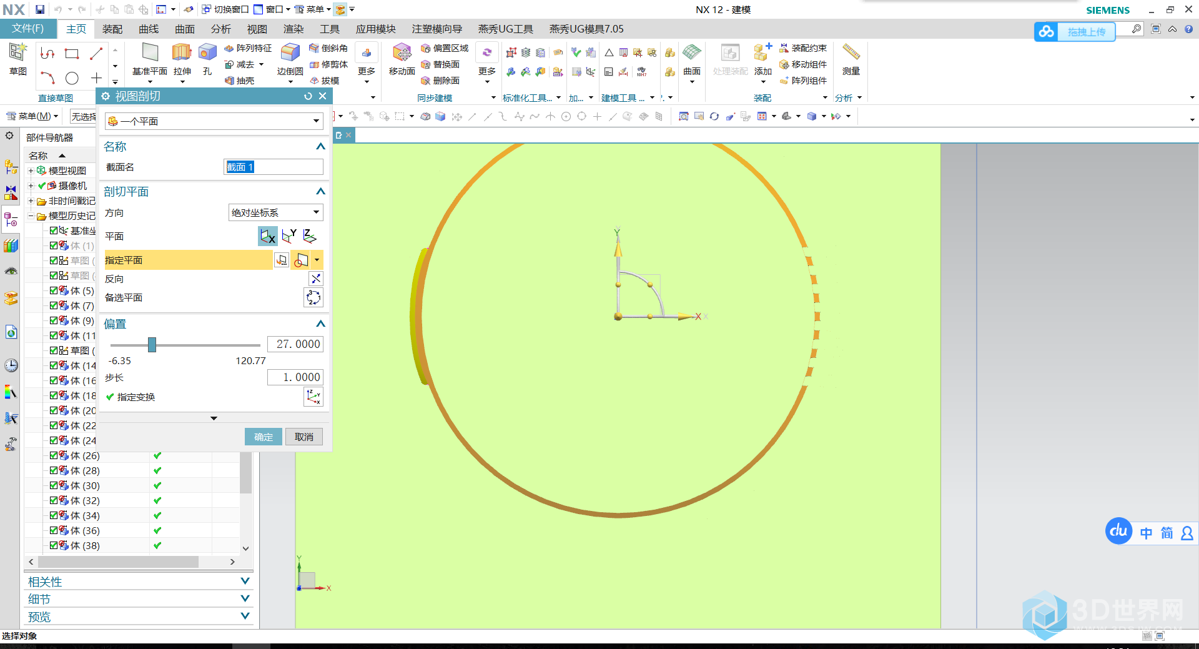Click the Pattern Feature (阵列特征) tool
Image resolution: width=1199 pixels, height=649 pixels.
[x=248, y=48]
